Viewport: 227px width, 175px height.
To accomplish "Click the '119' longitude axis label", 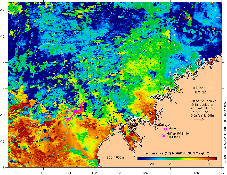I will tap(18, 173).
